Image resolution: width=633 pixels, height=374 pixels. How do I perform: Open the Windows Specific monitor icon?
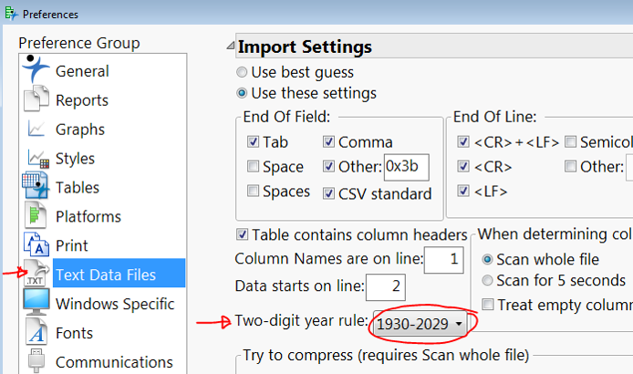pos(36,304)
